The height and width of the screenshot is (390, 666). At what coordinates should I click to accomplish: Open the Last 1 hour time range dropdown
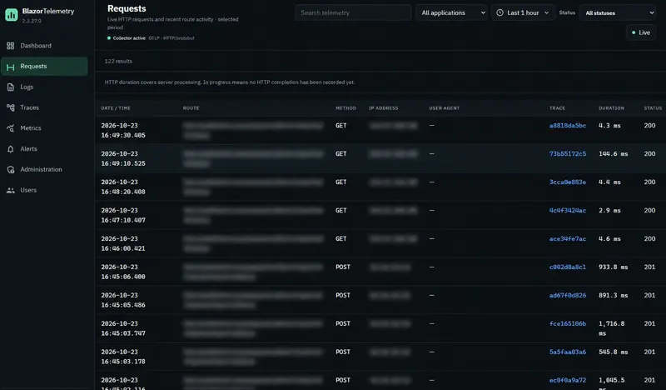523,12
